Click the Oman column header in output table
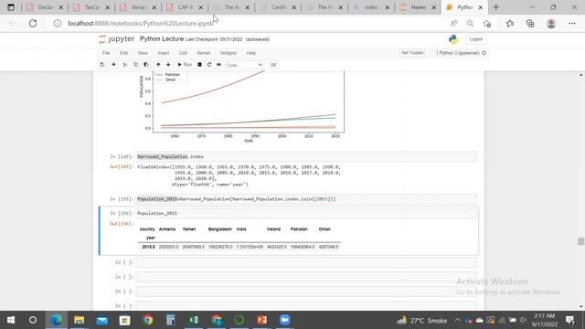The image size is (585, 329). point(324,229)
